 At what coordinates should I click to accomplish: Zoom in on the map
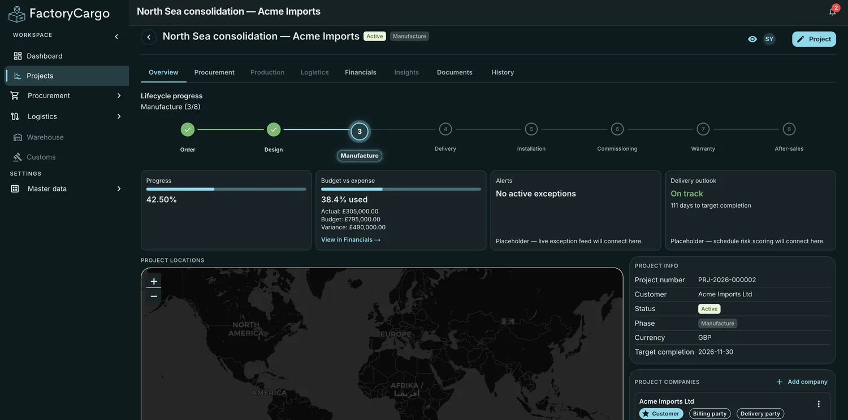click(x=154, y=281)
